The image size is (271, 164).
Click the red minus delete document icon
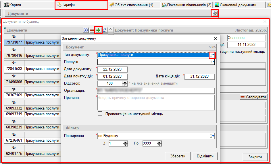pos(92,30)
